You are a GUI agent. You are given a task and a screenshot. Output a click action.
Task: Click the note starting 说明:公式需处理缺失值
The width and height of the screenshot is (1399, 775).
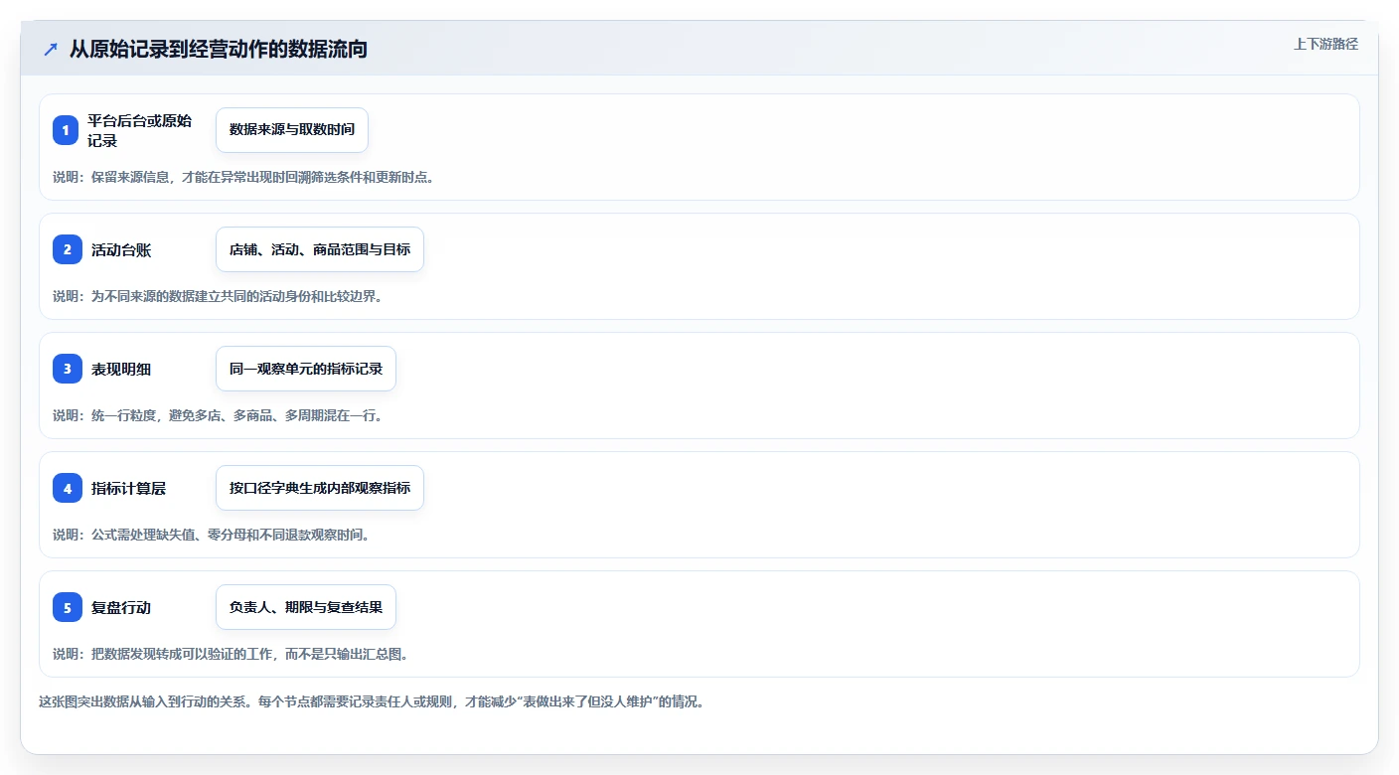212,535
